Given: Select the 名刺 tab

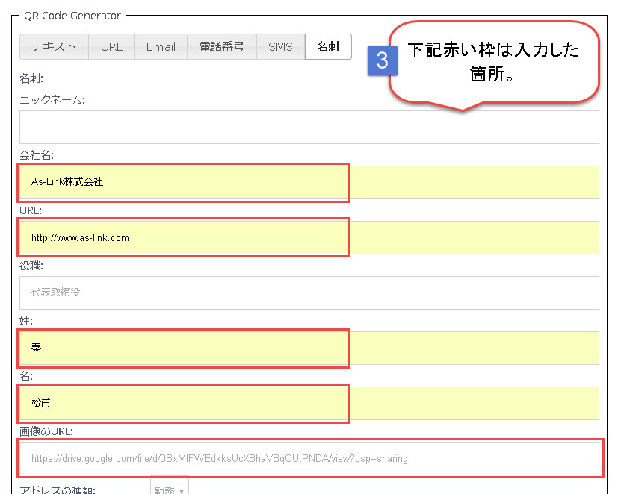Looking at the screenshot, I should [x=328, y=47].
